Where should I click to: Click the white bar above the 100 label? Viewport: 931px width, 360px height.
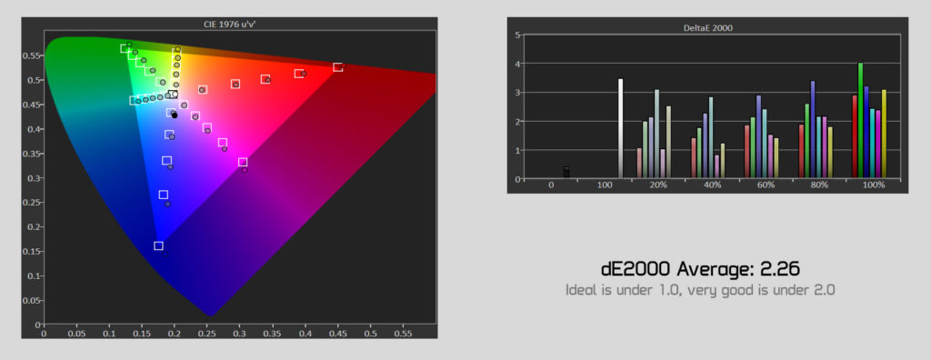pyautogui.click(x=620, y=128)
